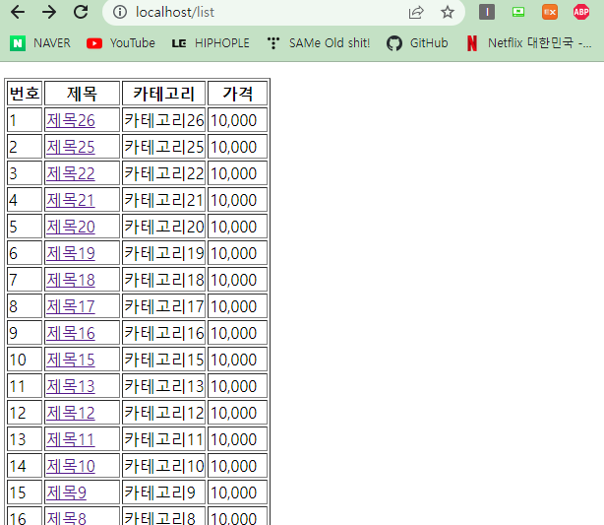
Task: Select the 카테고리11 cell
Action: (x=163, y=439)
